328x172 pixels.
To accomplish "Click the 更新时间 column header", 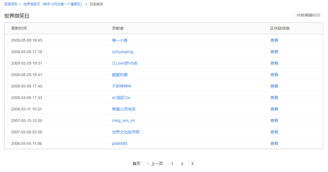I will (x=19, y=28).
